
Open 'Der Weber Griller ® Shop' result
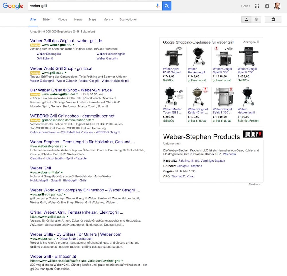(71, 90)
